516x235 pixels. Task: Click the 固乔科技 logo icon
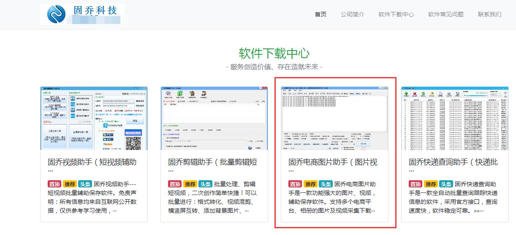[57, 14]
